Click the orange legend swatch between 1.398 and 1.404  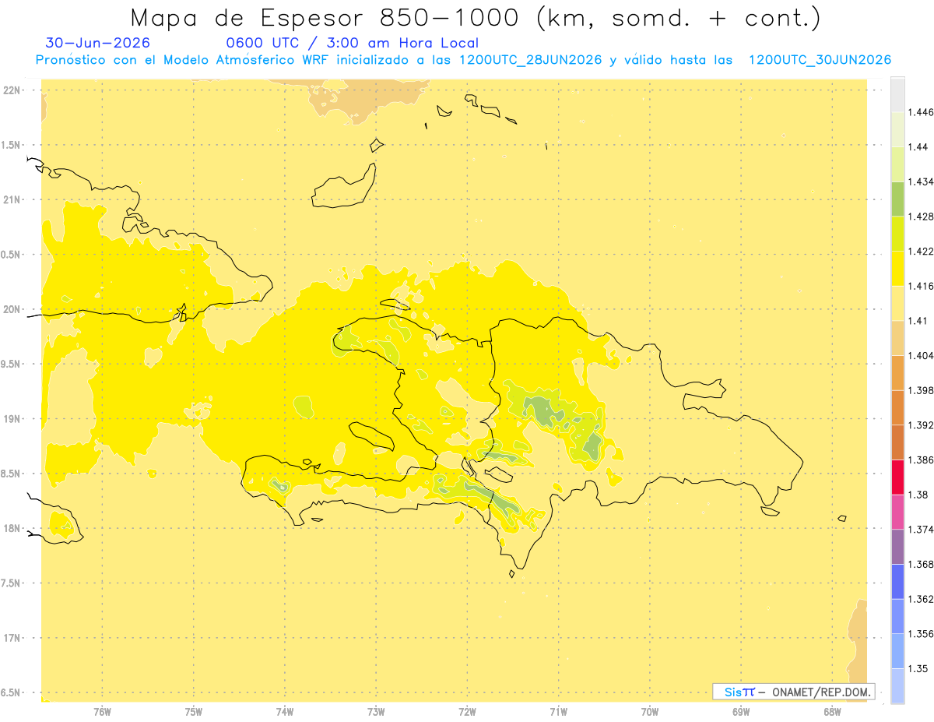point(897,373)
